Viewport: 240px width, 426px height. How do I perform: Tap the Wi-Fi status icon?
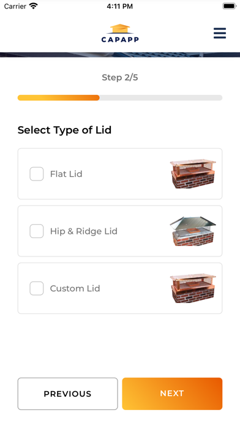click(x=34, y=6)
